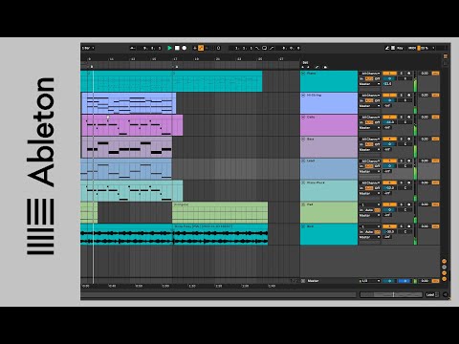Toggle Track Delay section show-hide button
The height and width of the screenshot is (344, 459).
click(445, 279)
